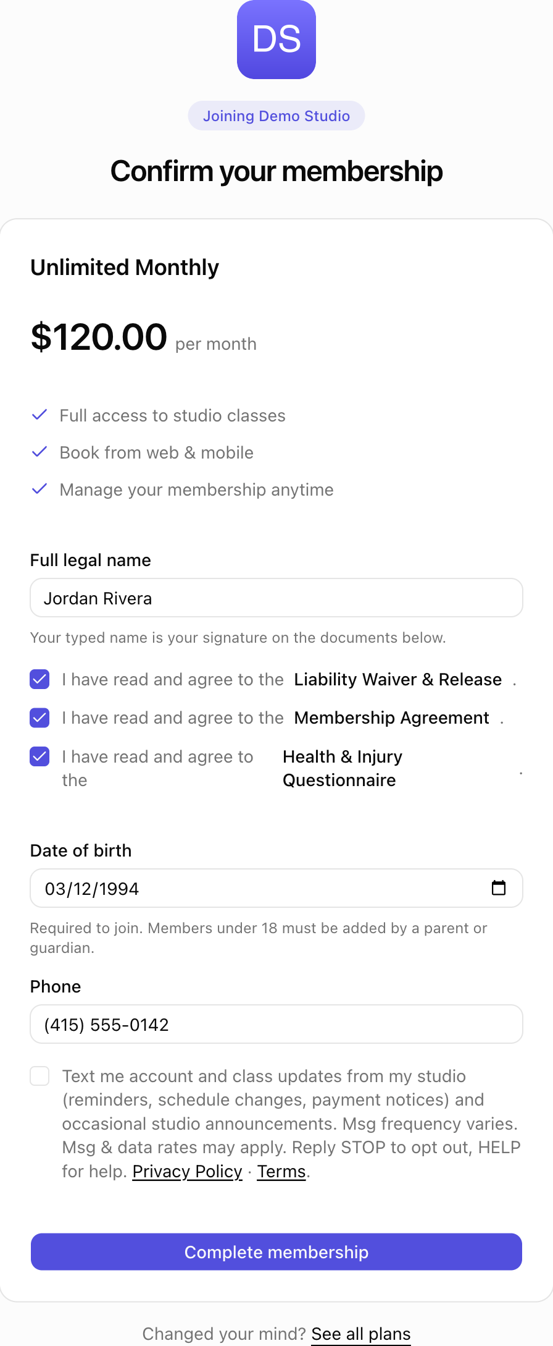Uncheck the Health & Injury Questionnaire checkbox
Screen dimensions: 553x1346
[x=39, y=756]
